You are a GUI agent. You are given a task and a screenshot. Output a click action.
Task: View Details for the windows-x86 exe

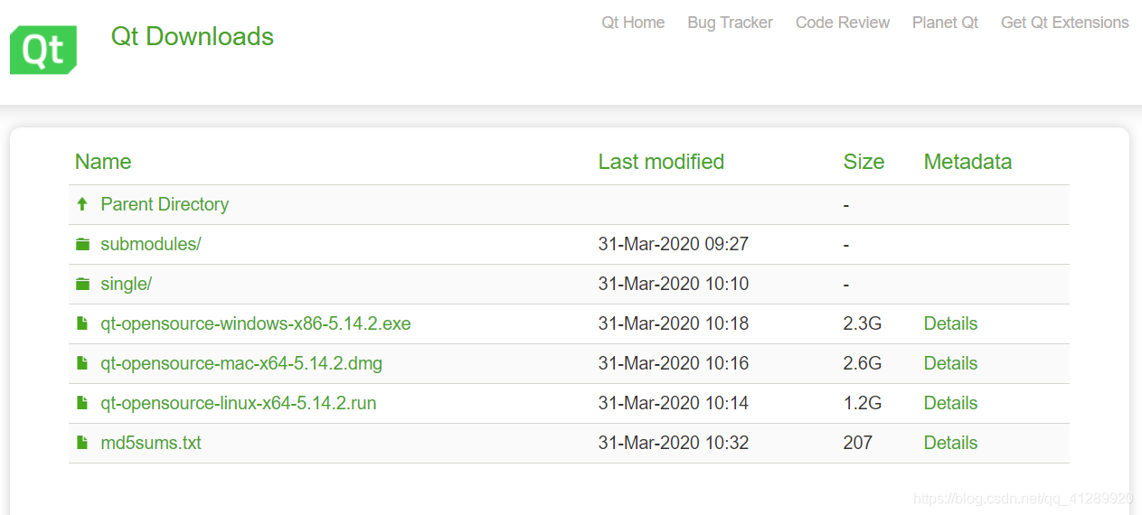[950, 323]
